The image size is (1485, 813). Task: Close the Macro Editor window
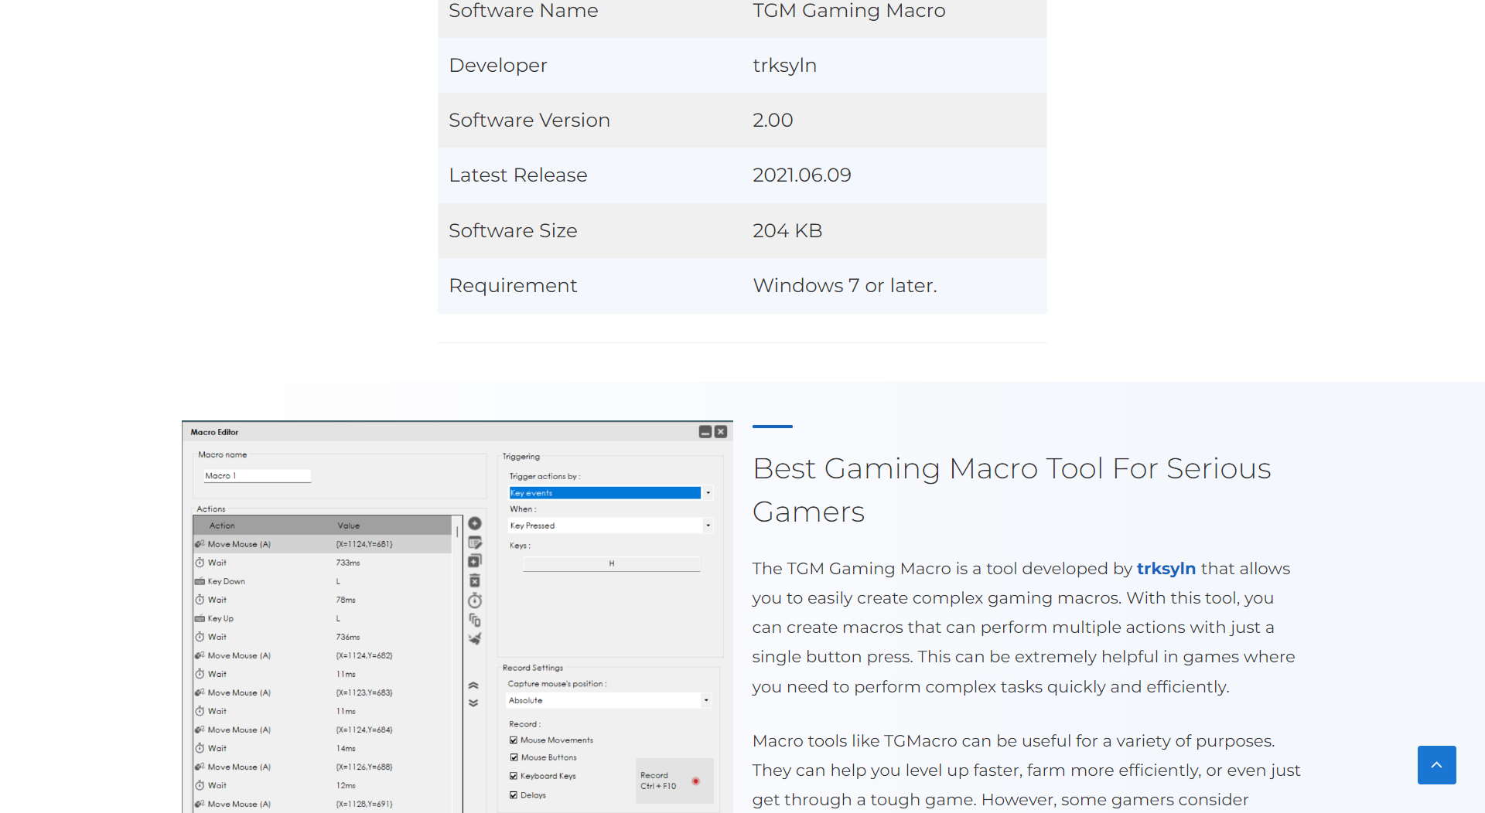[x=721, y=432]
